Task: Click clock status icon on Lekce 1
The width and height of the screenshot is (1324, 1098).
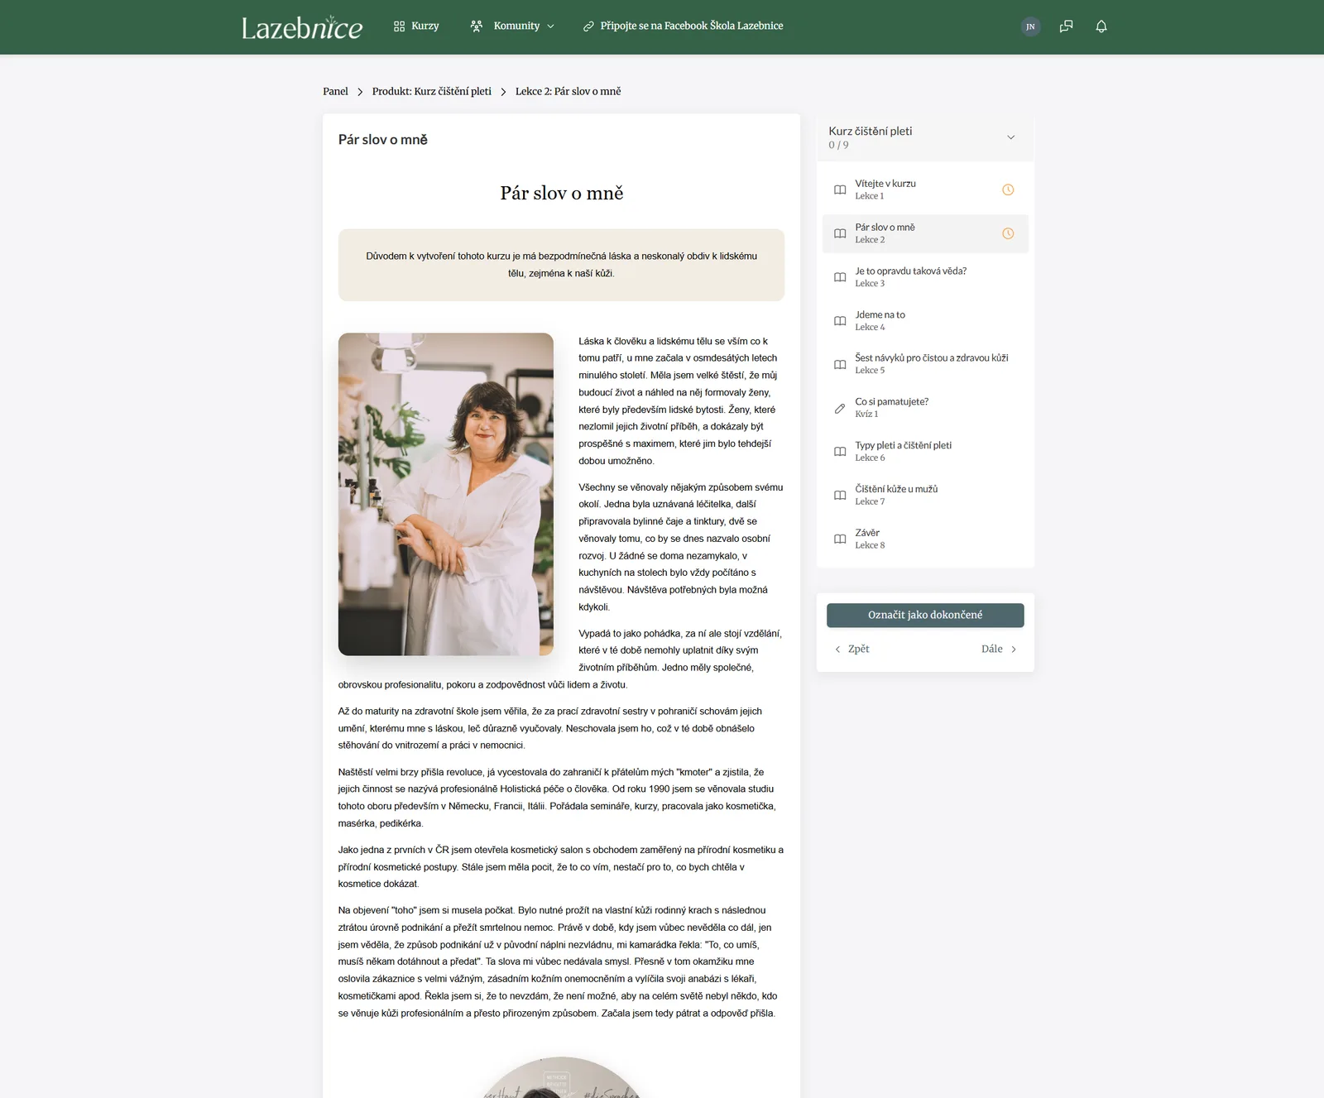Action: (x=1008, y=189)
